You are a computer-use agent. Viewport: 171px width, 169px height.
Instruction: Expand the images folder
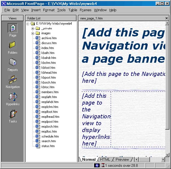33,33
